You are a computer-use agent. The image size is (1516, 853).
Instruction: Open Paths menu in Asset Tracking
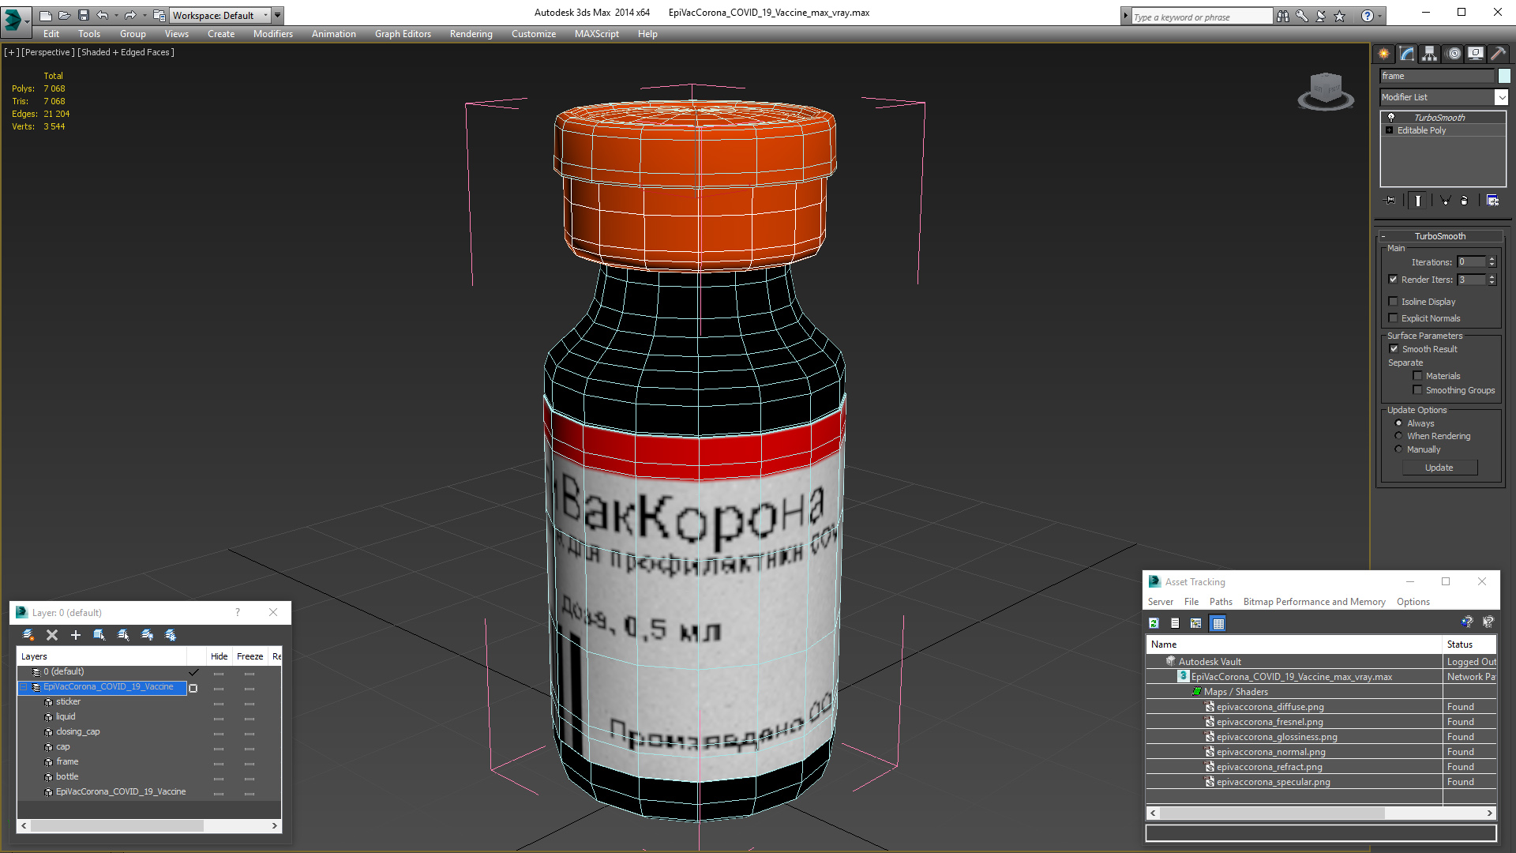point(1221,602)
